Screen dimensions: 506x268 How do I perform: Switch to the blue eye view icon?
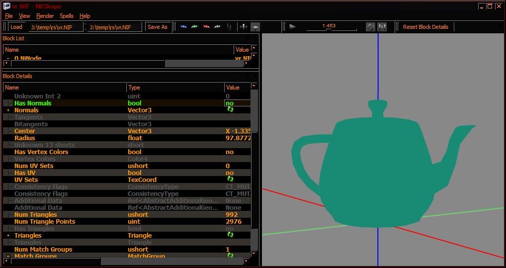click(x=183, y=27)
